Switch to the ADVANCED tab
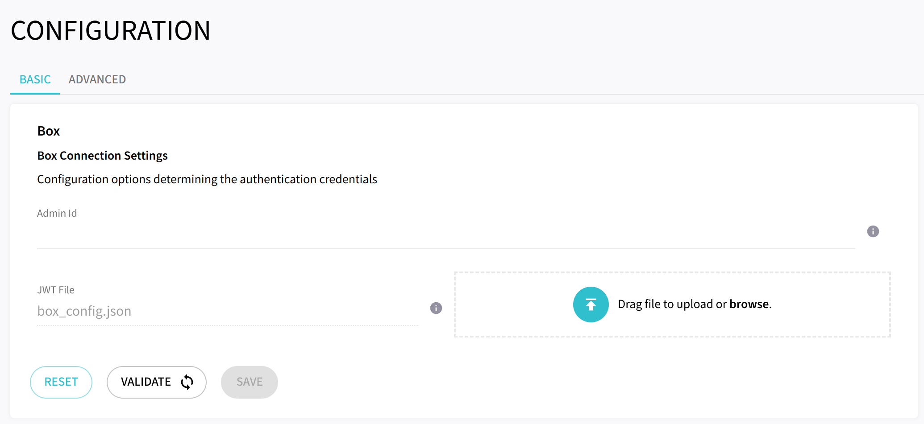The image size is (924, 424). 97,80
